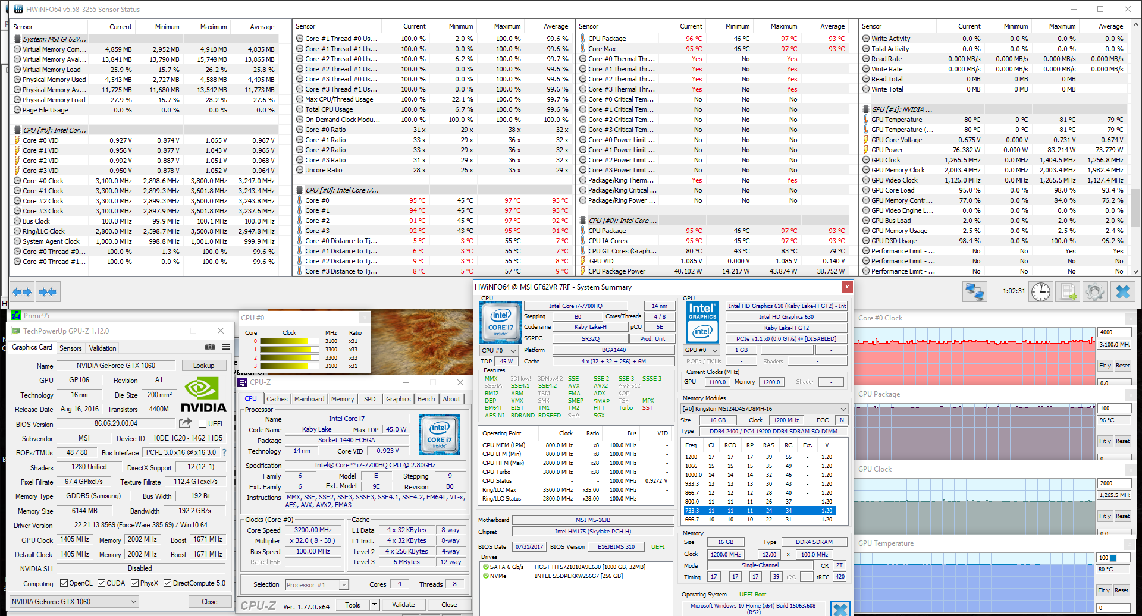
Task: Click the network computers icon in HWiNFO toolbar
Action: tap(974, 292)
